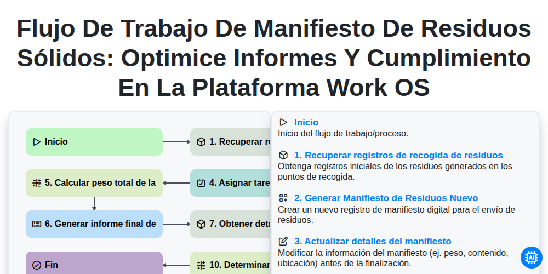Open '3. Actualizar detalles del manifiesto' link
548x274 pixels.
pos(373,241)
